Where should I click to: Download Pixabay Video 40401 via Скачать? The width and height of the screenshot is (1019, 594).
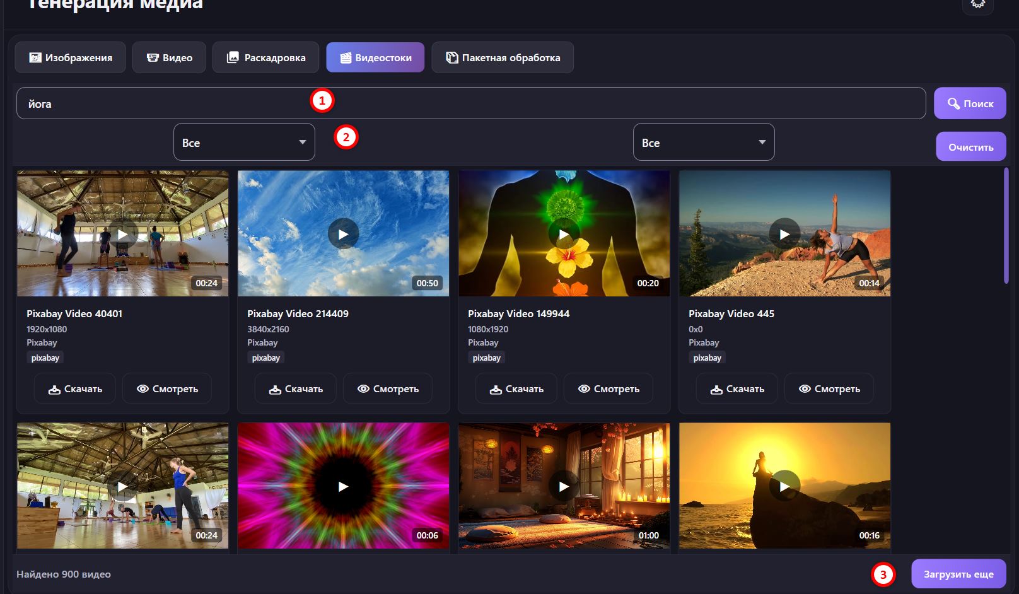coord(75,388)
